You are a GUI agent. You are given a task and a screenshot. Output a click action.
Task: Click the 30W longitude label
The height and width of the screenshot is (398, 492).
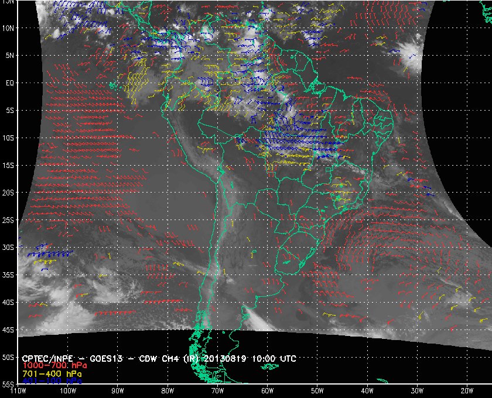pos(417,391)
